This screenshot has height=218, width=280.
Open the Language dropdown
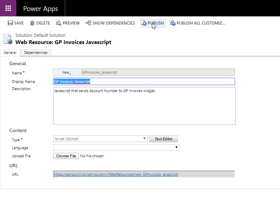(116, 147)
